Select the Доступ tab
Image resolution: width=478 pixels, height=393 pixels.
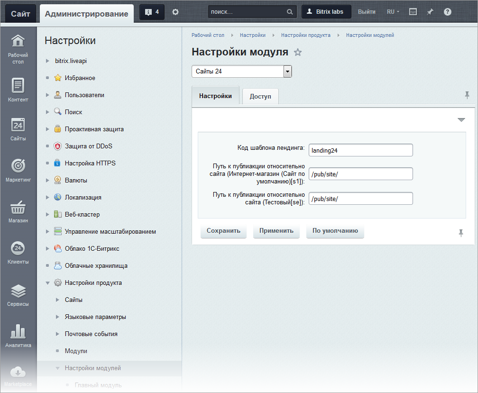tap(260, 97)
